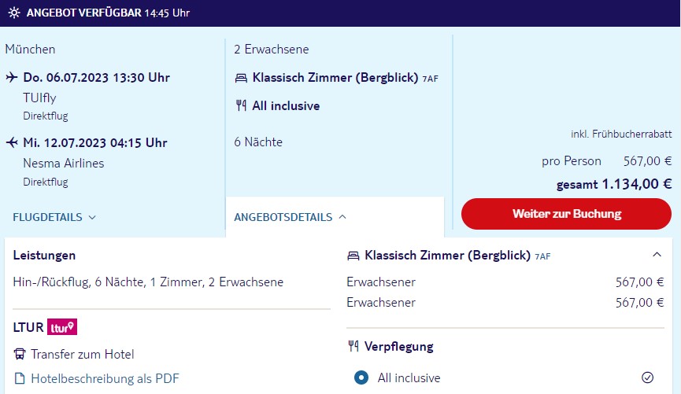Select the All inclusive radio button
Viewport: 681px width, 394px height.
tap(361, 377)
